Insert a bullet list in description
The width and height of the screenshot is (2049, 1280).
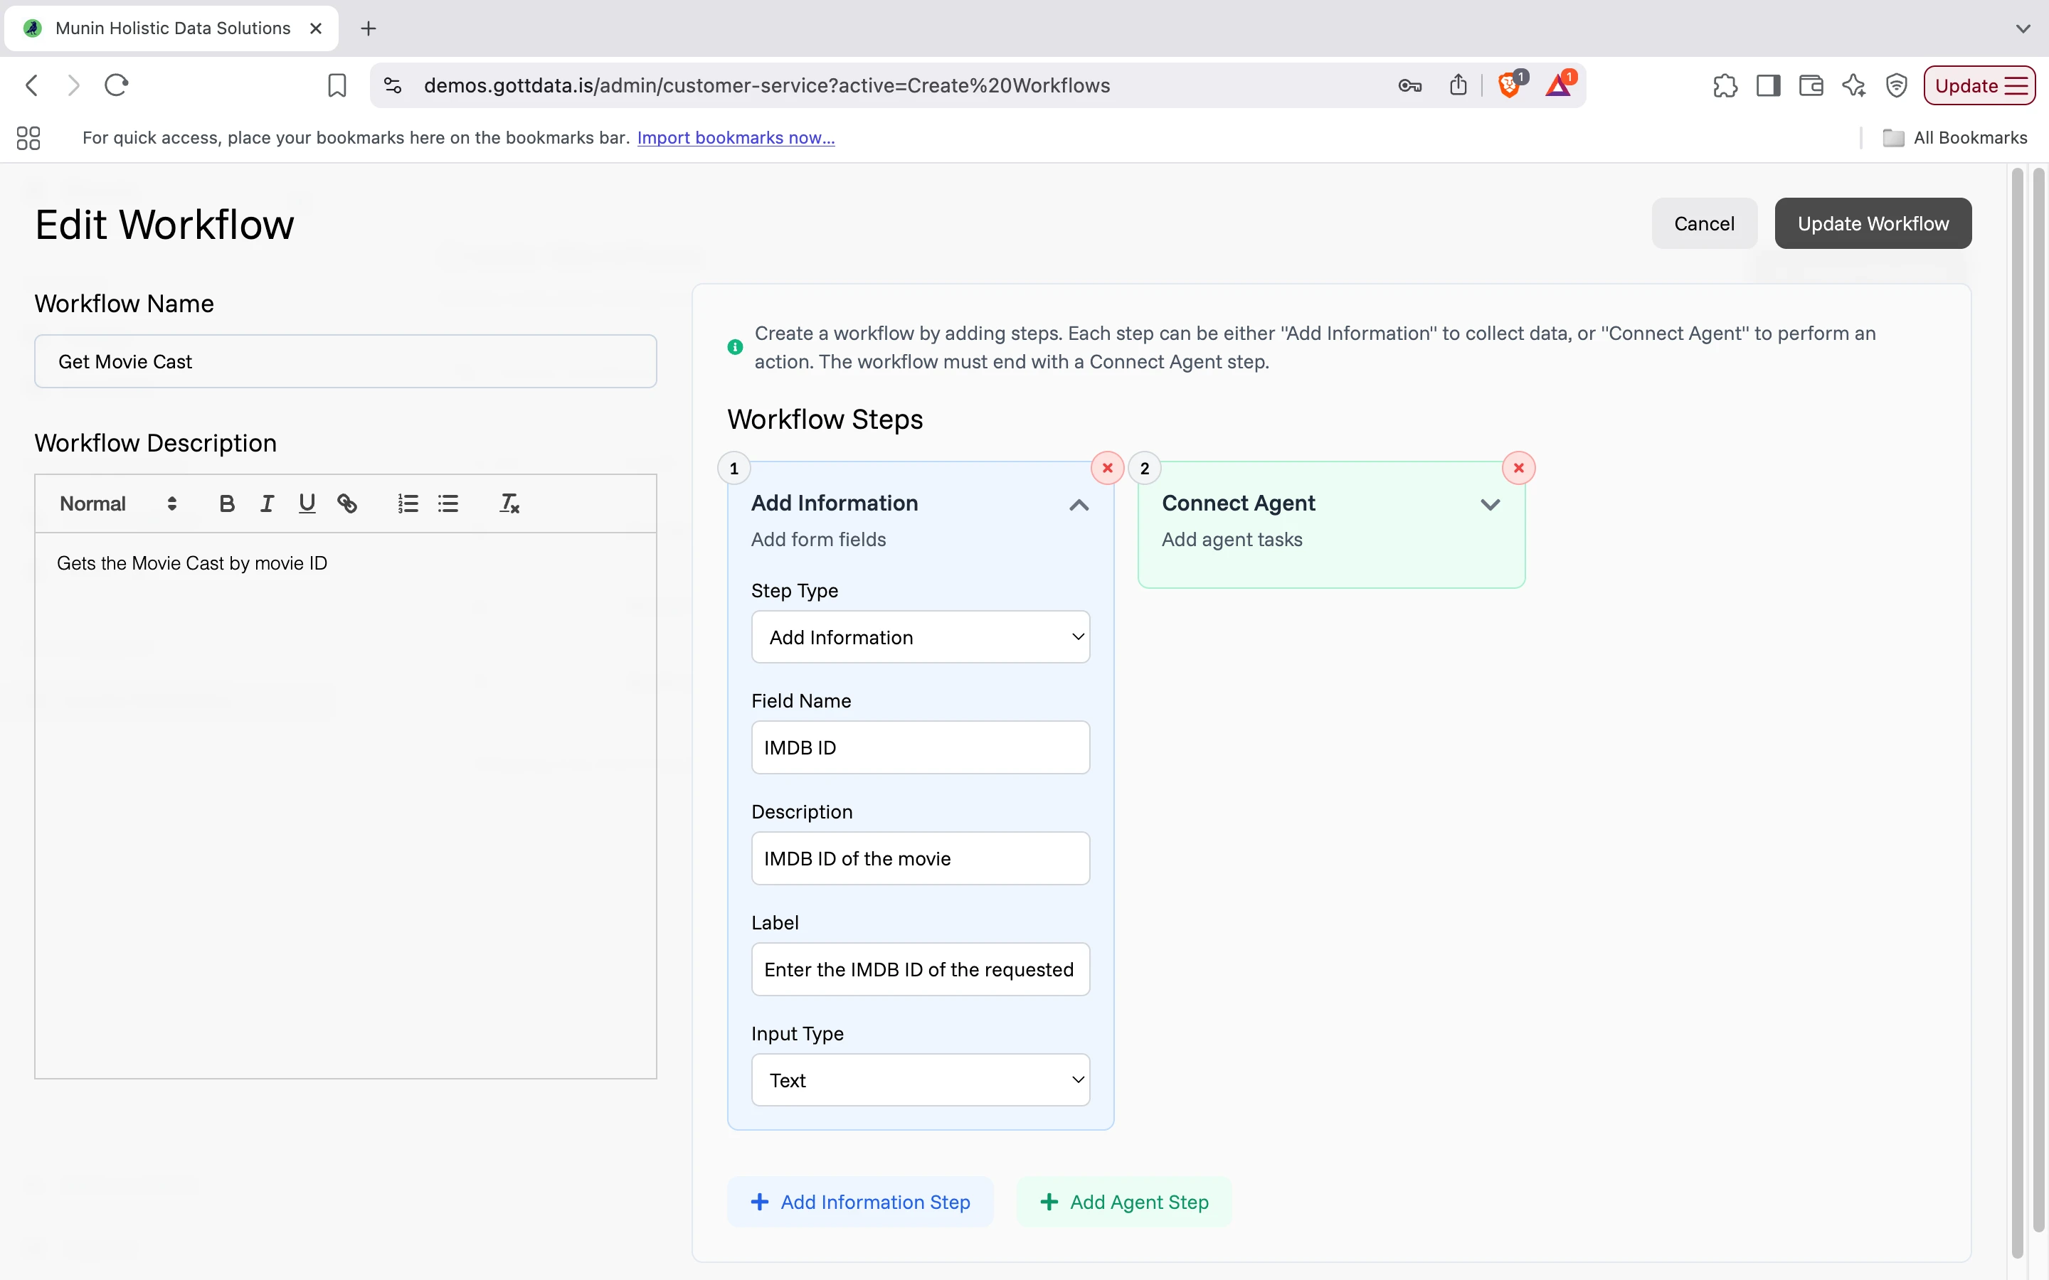(448, 503)
